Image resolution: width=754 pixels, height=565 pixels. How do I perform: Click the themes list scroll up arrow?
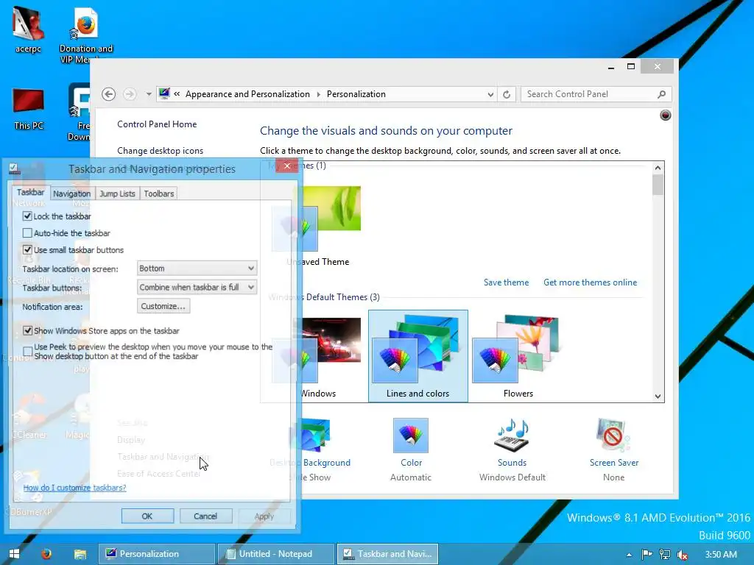click(x=658, y=168)
